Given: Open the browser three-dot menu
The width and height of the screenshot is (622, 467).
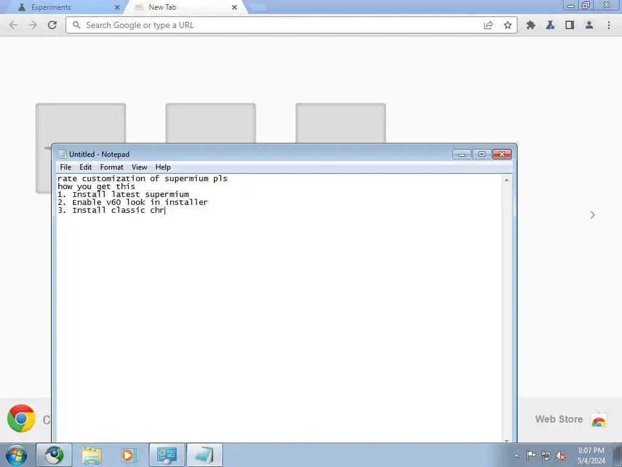Looking at the screenshot, I should 609,25.
